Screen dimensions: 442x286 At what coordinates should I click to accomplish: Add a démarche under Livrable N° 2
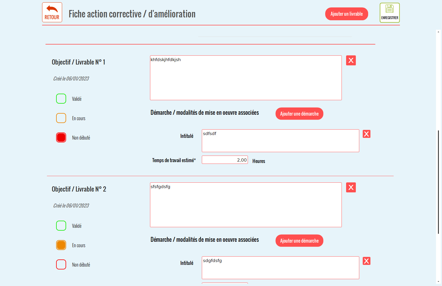[299, 241]
